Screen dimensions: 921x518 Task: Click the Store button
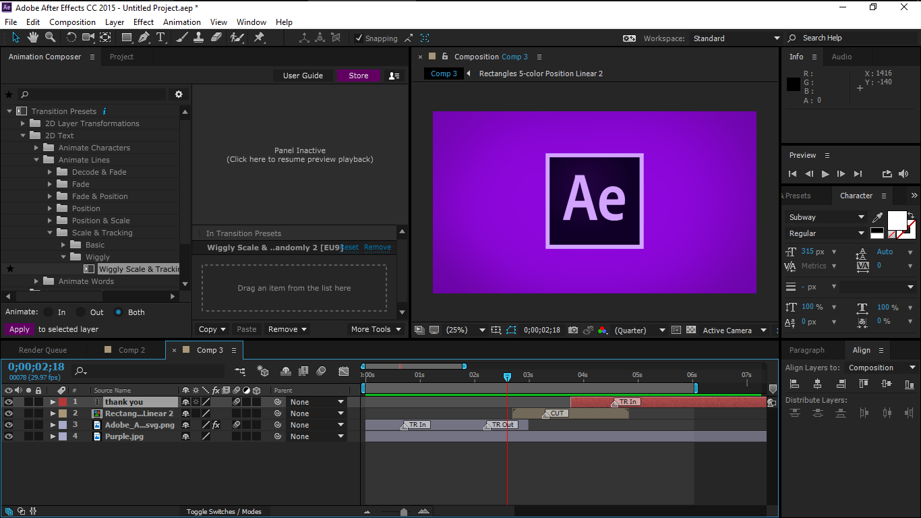point(359,76)
